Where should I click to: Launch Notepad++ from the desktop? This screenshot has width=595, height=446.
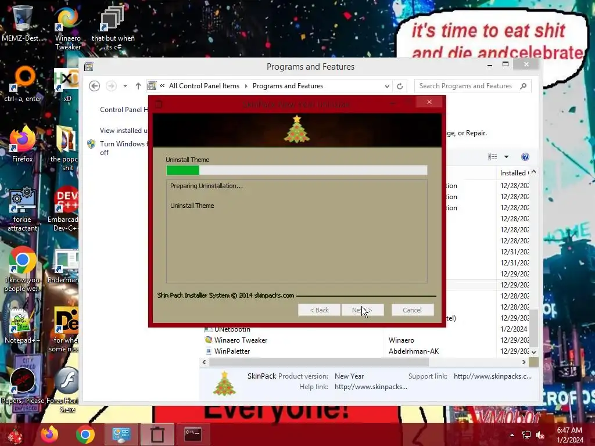(21, 325)
